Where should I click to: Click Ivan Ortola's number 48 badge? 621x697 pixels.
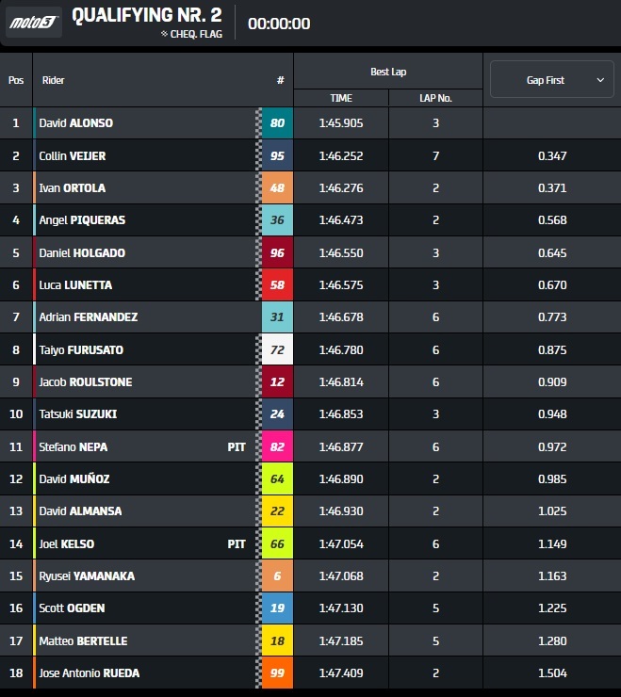tap(277, 188)
